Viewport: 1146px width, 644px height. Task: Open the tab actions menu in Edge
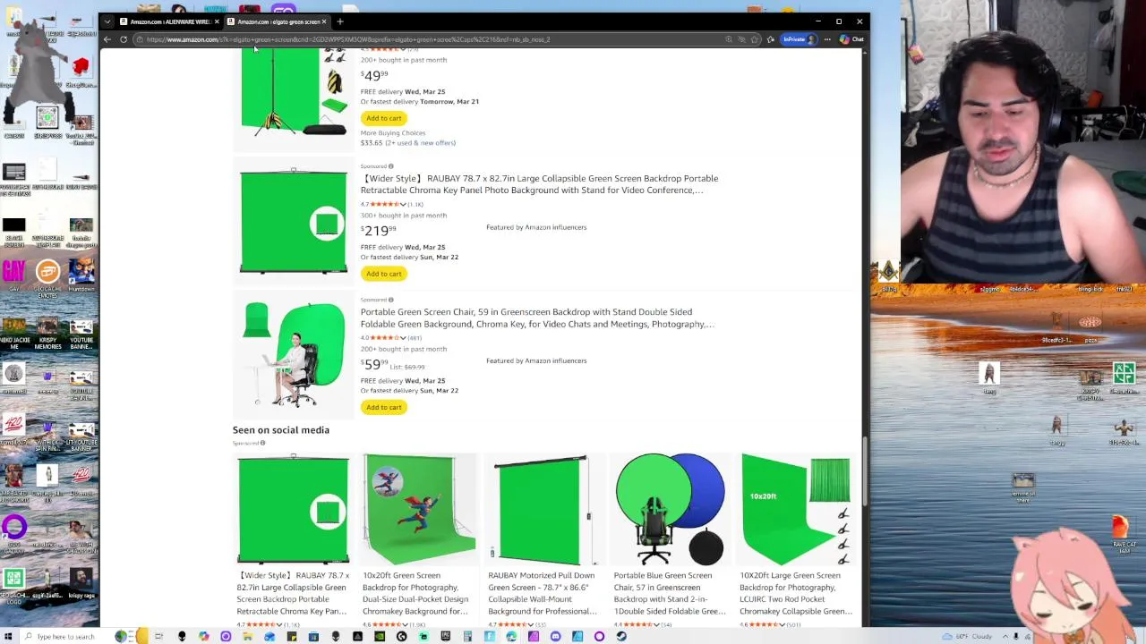coord(108,21)
